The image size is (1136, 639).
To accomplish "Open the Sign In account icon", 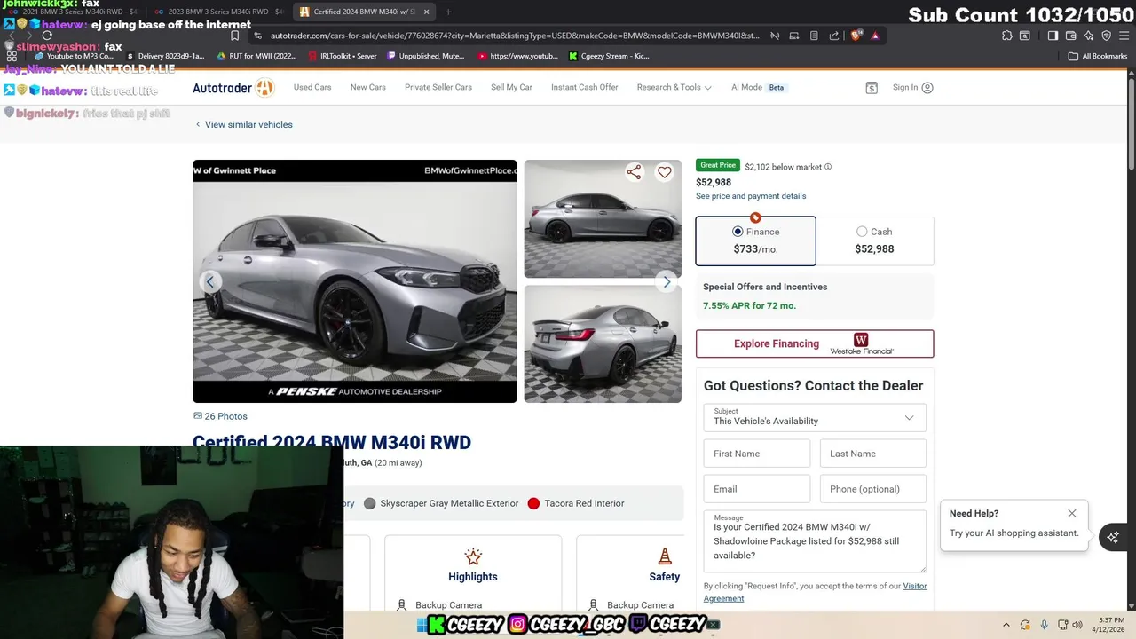I will (927, 88).
